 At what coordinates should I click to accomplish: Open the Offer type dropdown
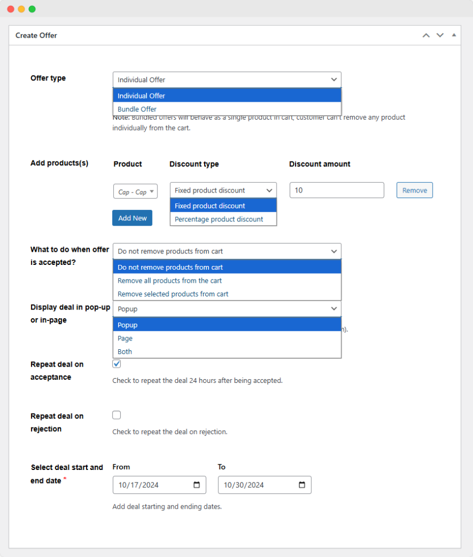pyautogui.click(x=226, y=79)
